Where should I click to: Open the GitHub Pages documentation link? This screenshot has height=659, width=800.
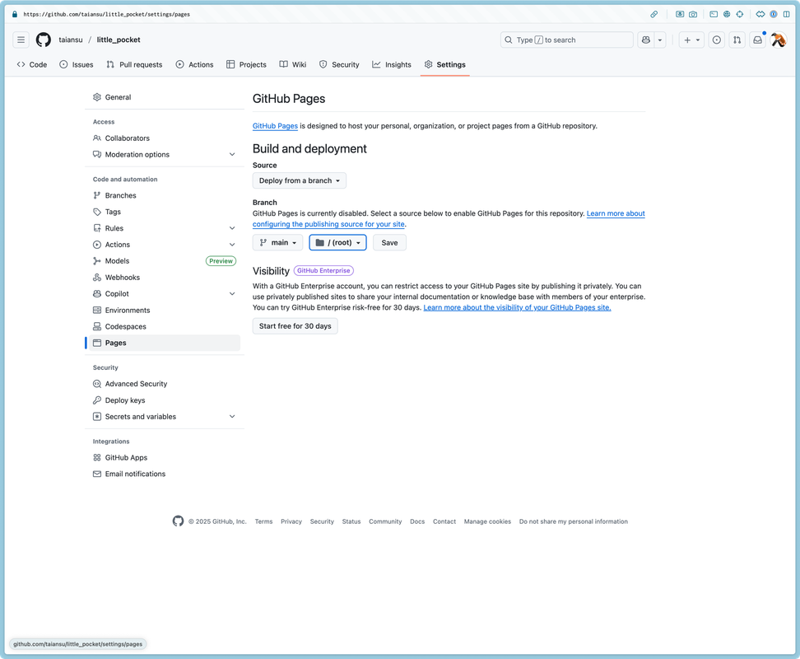[275, 125]
